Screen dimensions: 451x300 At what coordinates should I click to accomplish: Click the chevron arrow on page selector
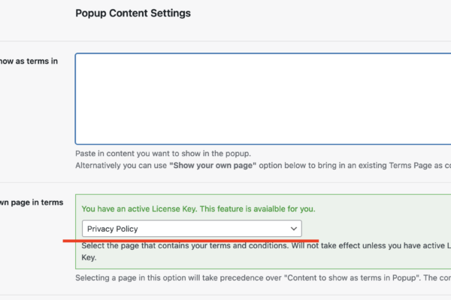(293, 229)
